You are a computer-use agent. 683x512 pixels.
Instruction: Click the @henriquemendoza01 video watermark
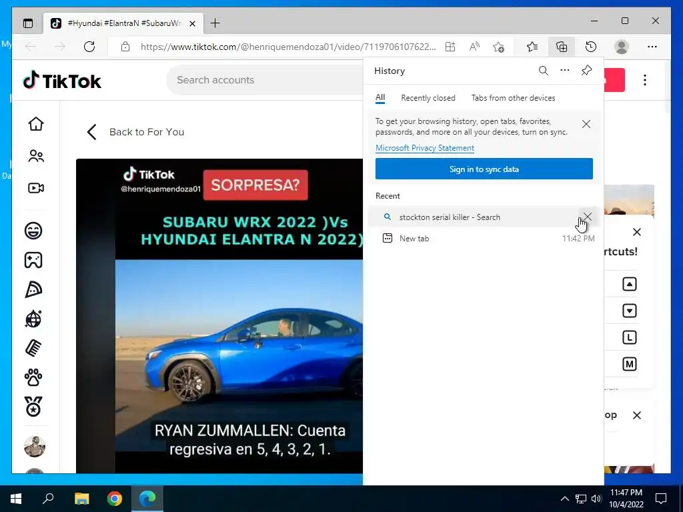(x=161, y=189)
